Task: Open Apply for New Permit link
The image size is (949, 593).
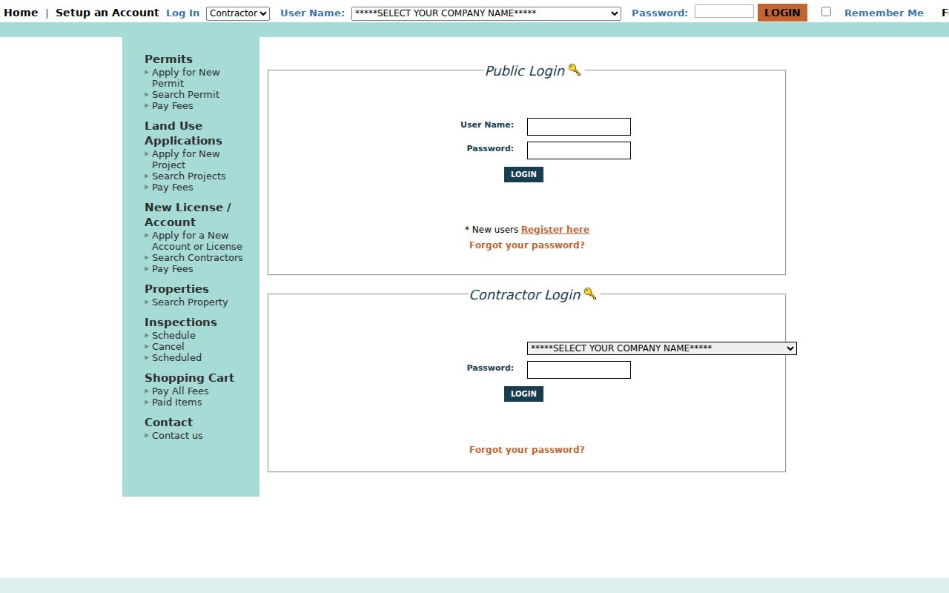Action: tap(186, 78)
